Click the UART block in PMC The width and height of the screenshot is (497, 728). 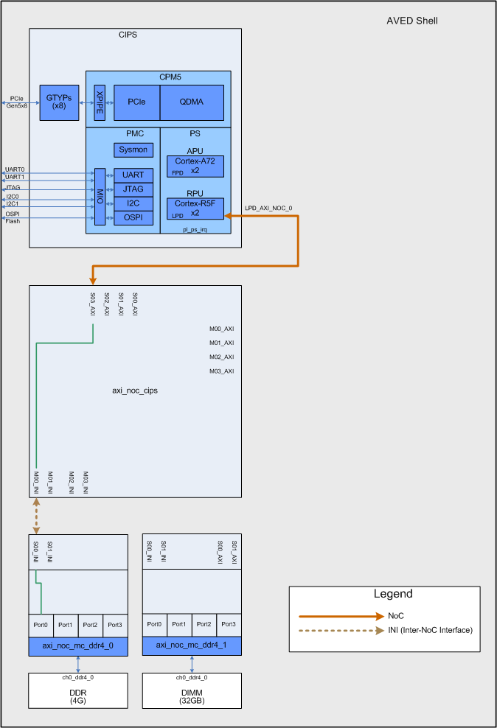click(133, 175)
